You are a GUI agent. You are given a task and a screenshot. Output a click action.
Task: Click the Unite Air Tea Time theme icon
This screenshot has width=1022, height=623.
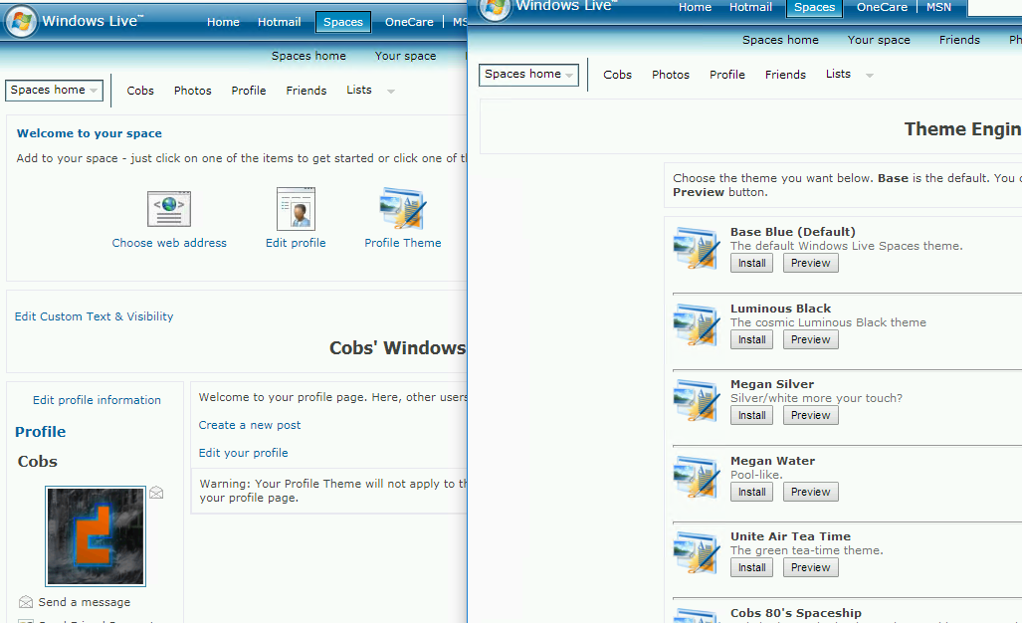point(697,552)
